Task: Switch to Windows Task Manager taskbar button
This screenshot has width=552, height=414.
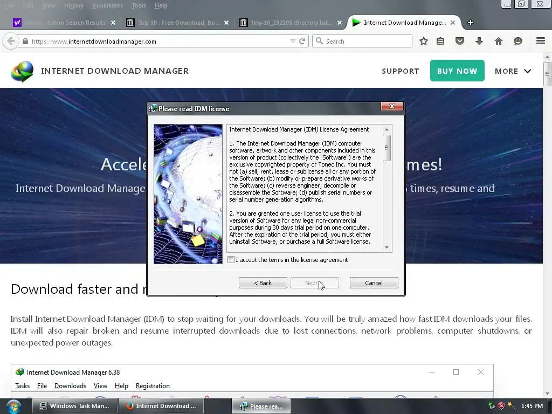Action: click(74, 406)
